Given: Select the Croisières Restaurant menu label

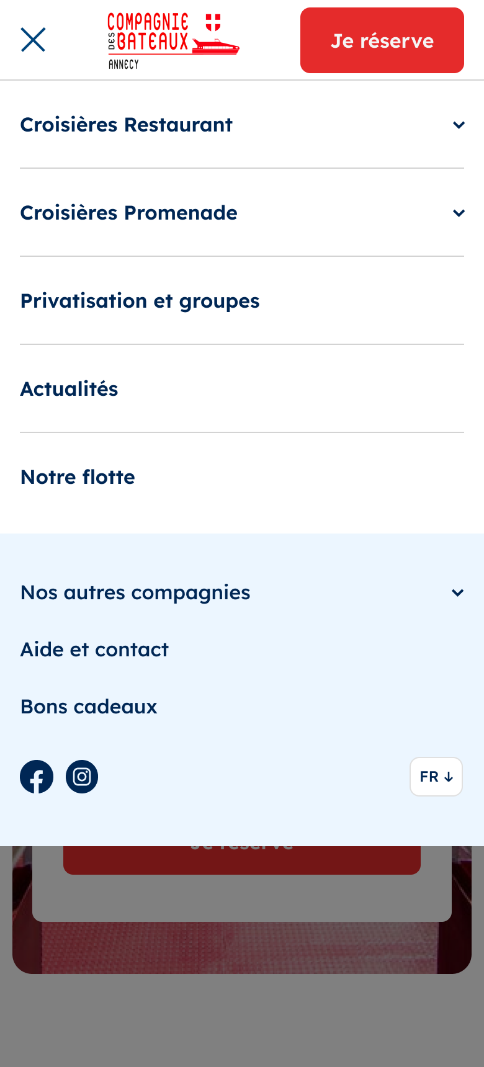Looking at the screenshot, I should pos(127,125).
